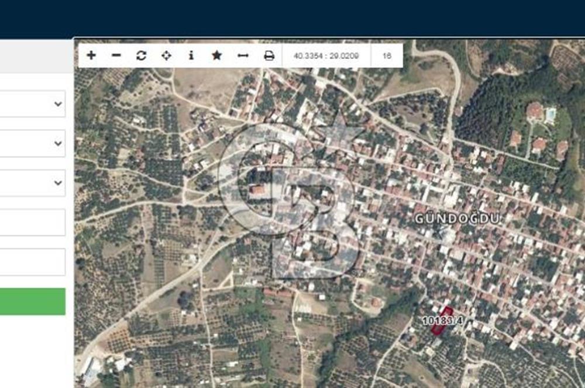The height and width of the screenshot is (388, 585).
Task: Select the red parcel labeled 10183/4
Action: pos(441,321)
